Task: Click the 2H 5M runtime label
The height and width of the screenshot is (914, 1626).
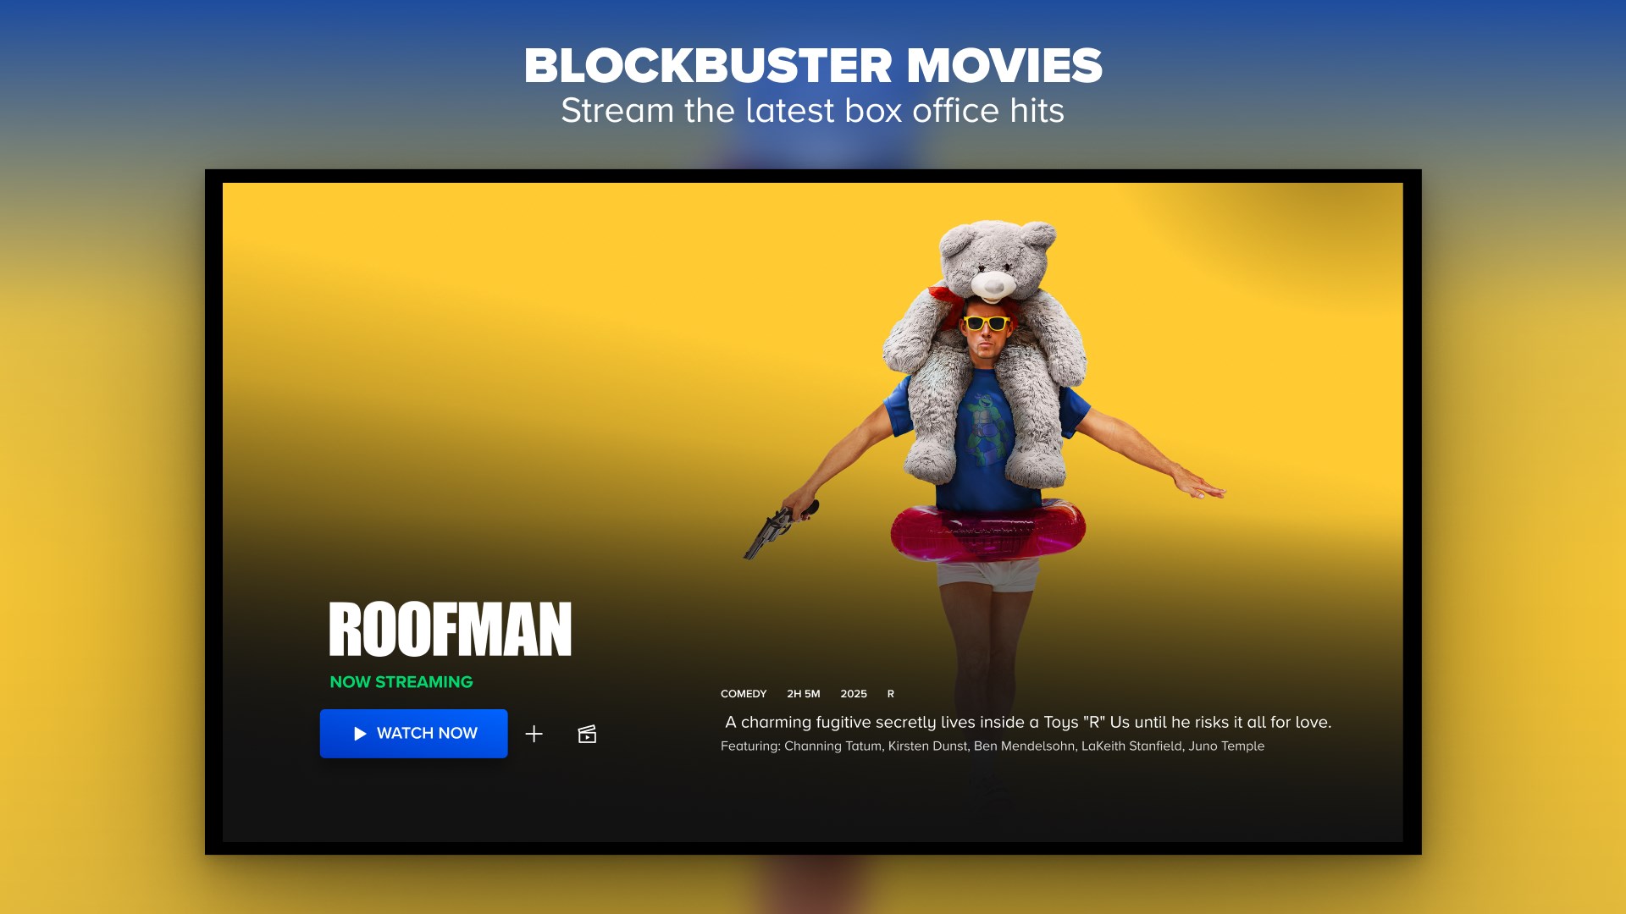Action: pyautogui.click(x=803, y=694)
